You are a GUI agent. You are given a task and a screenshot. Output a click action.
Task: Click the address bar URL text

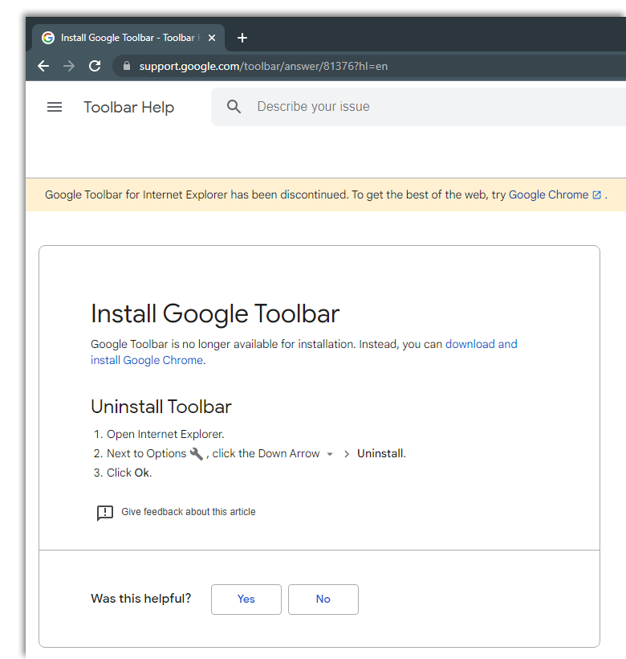click(x=263, y=67)
